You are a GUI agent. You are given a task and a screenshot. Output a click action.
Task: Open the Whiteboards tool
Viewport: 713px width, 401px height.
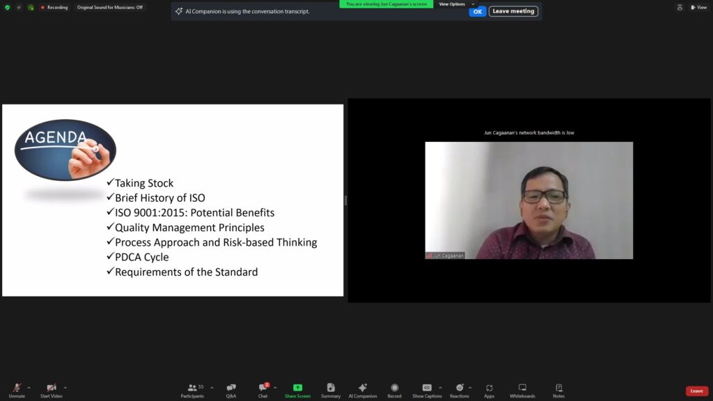click(522, 390)
